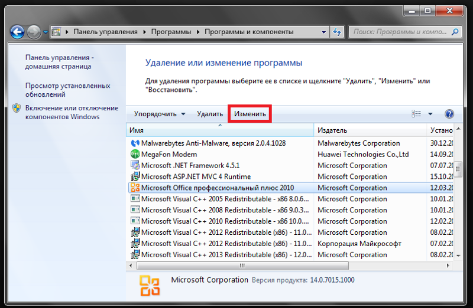The image size is (473, 308).
Task: Click Visual C++ 2013 Redistributable icon
Action: click(135, 255)
